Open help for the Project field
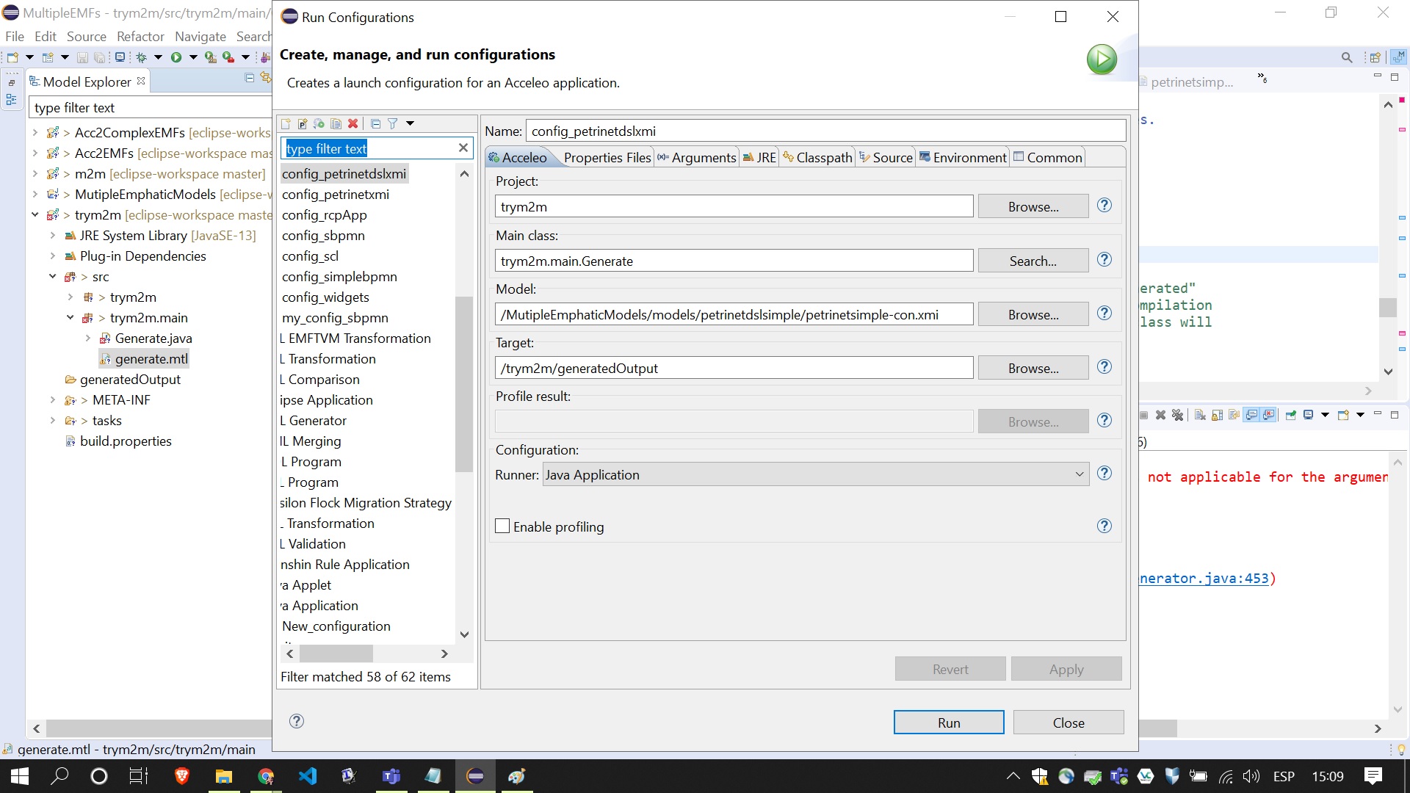The height and width of the screenshot is (793, 1410). coord(1104,206)
